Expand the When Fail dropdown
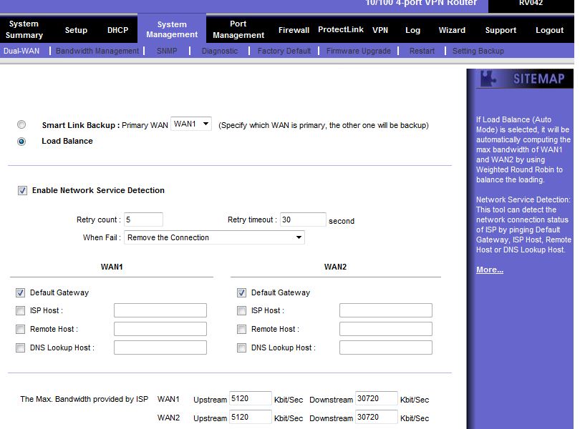 [214, 237]
